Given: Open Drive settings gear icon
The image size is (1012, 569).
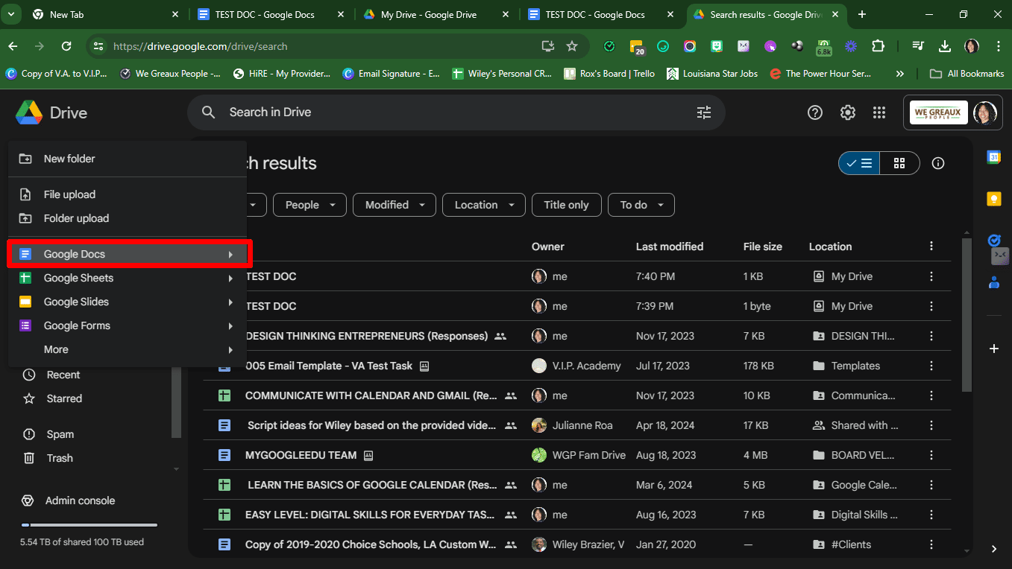Looking at the screenshot, I should tap(847, 112).
